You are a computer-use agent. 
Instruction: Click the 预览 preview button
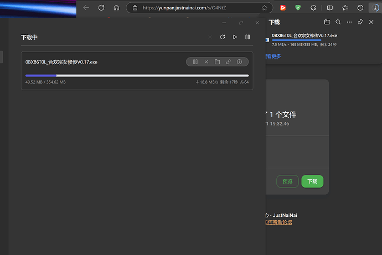tap(287, 181)
